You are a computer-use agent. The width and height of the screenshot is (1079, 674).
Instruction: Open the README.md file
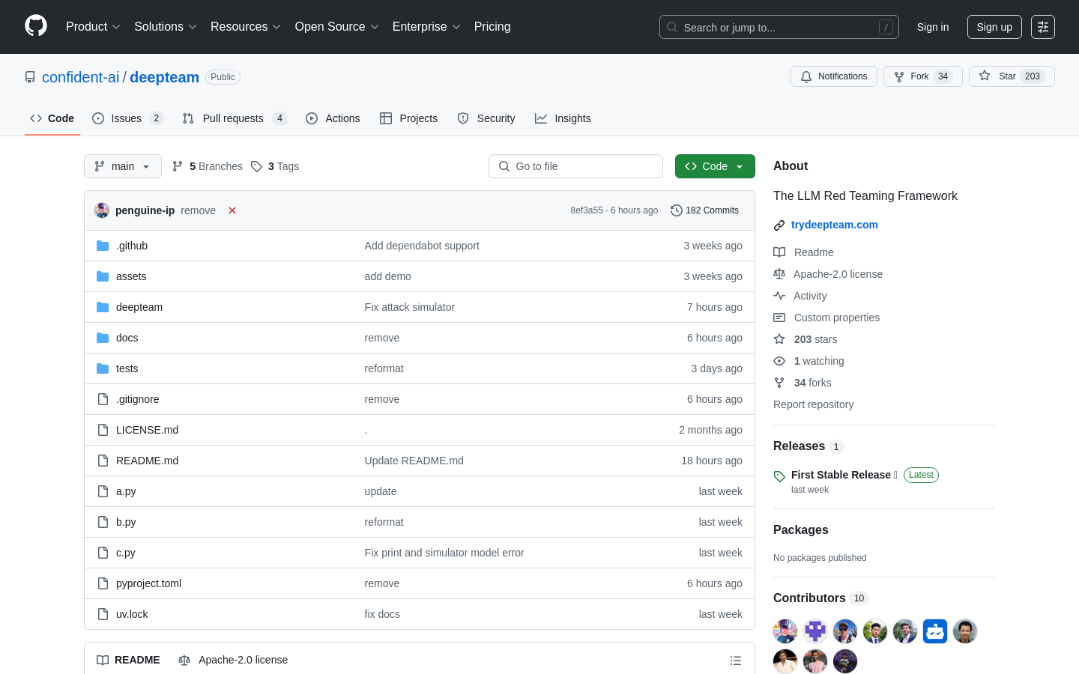click(x=147, y=461)
